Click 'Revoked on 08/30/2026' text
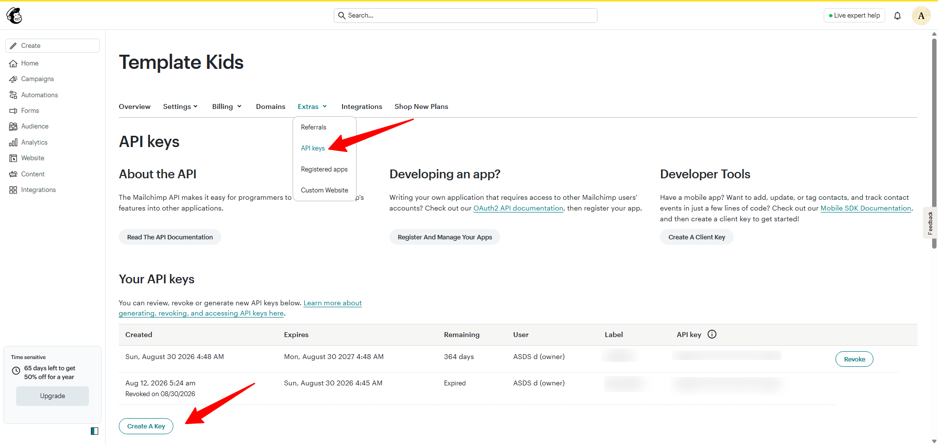This screenshot has width=938, height=445. 160,394
